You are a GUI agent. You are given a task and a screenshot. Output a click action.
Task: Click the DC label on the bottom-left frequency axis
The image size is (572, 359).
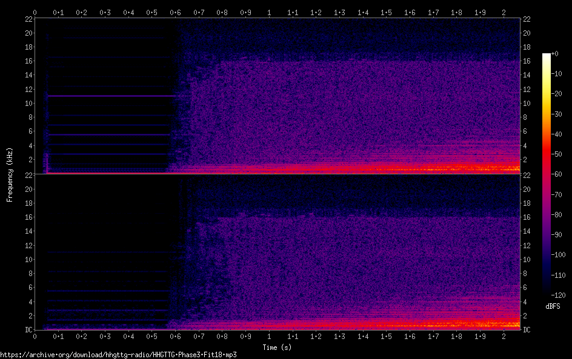(x=28, y=330)
